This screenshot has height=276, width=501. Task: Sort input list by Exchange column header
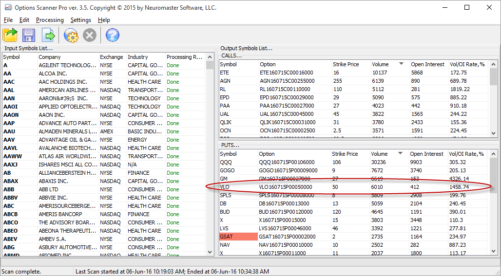(113, 57)
